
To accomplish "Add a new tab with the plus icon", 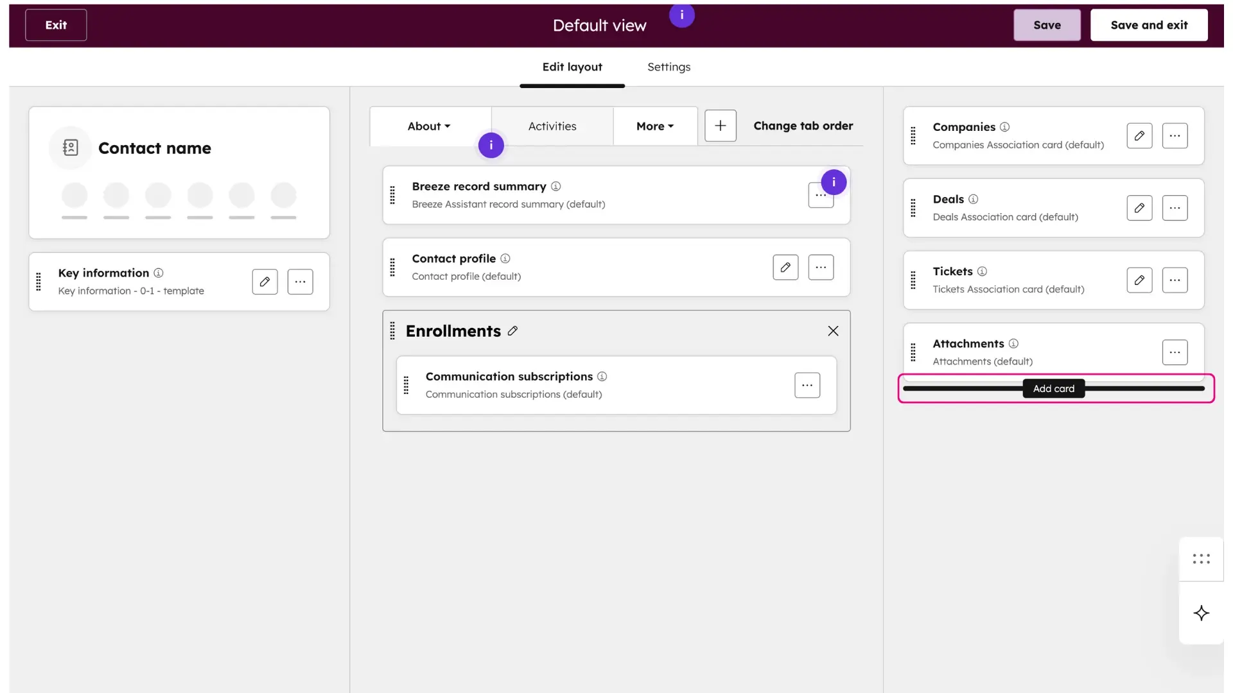I will 720,126.
